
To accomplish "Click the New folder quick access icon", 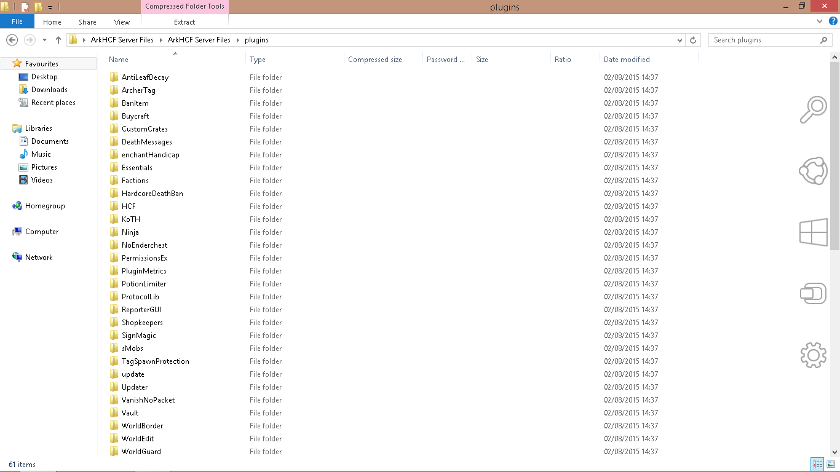I will pos(38,7).
